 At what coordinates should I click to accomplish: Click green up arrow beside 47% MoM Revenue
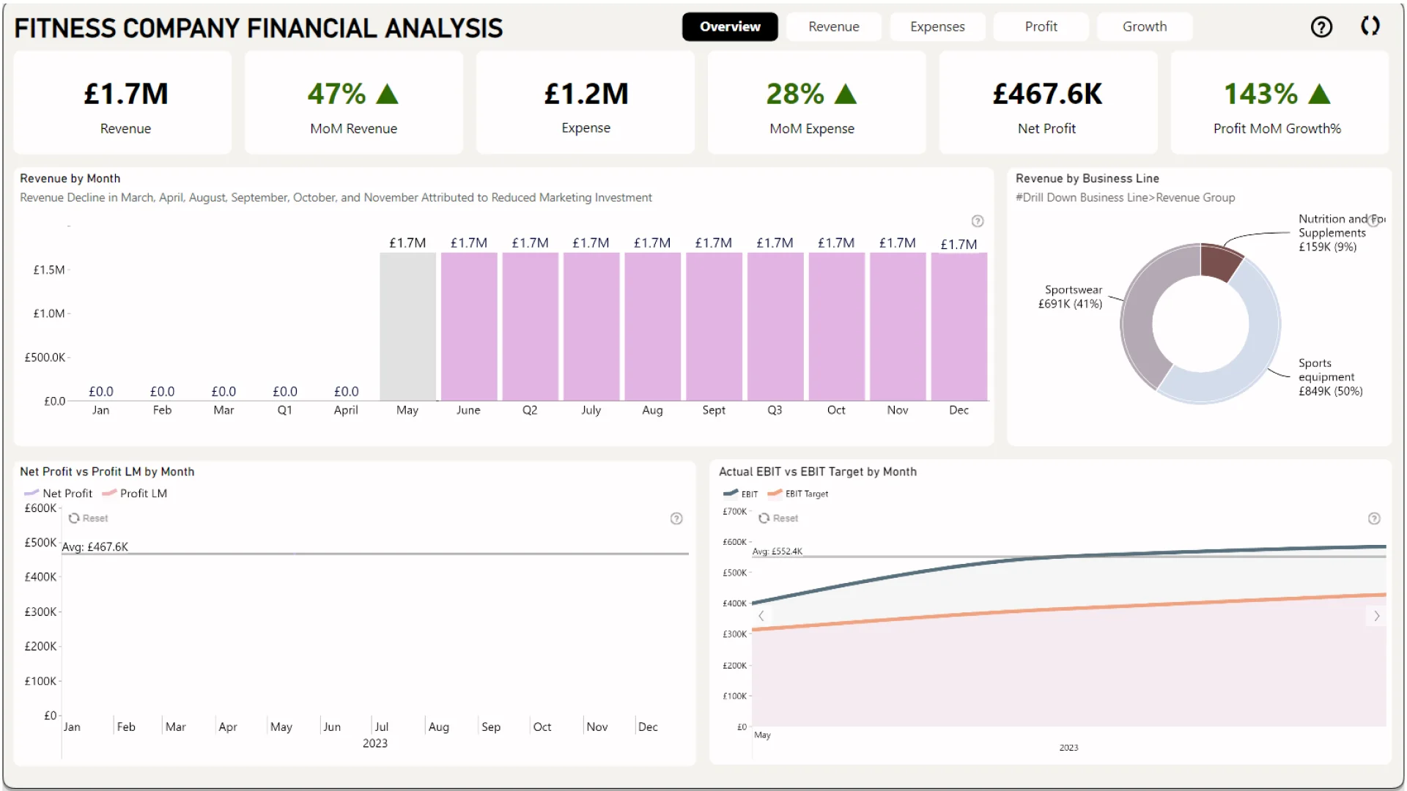pyautogui.click(x=387, y=94)
